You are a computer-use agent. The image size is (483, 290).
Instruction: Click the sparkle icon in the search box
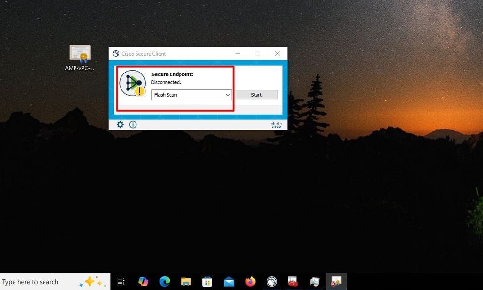point(92,282)
